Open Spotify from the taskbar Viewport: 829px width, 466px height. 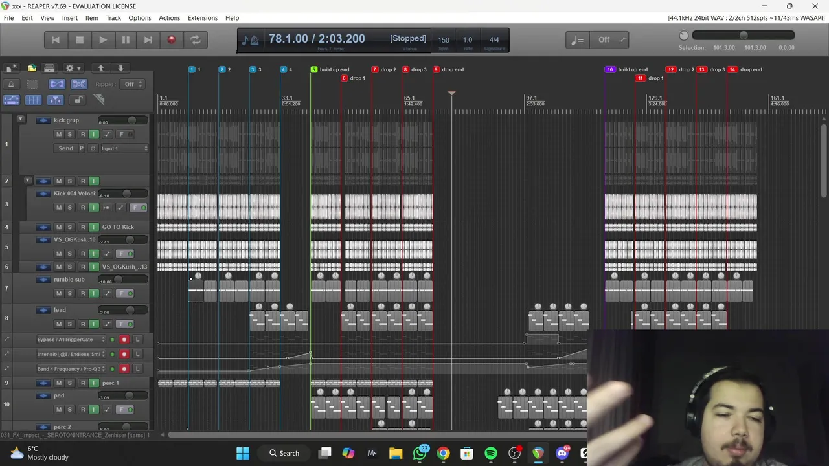coord(491,453)
